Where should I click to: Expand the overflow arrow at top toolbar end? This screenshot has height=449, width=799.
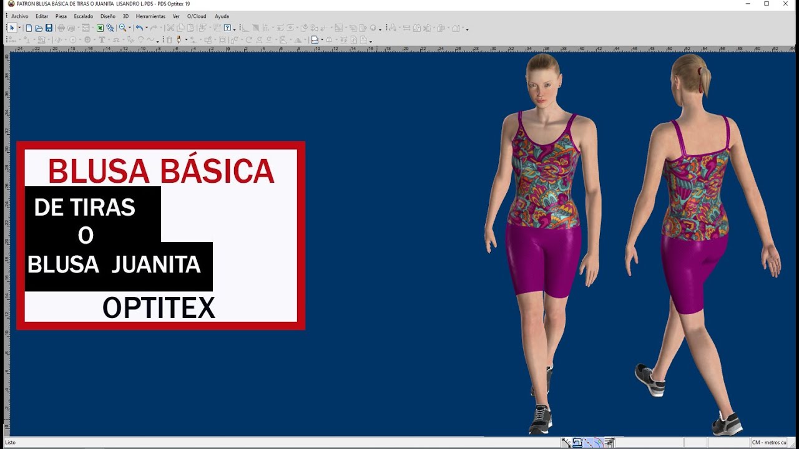[468, 29]
